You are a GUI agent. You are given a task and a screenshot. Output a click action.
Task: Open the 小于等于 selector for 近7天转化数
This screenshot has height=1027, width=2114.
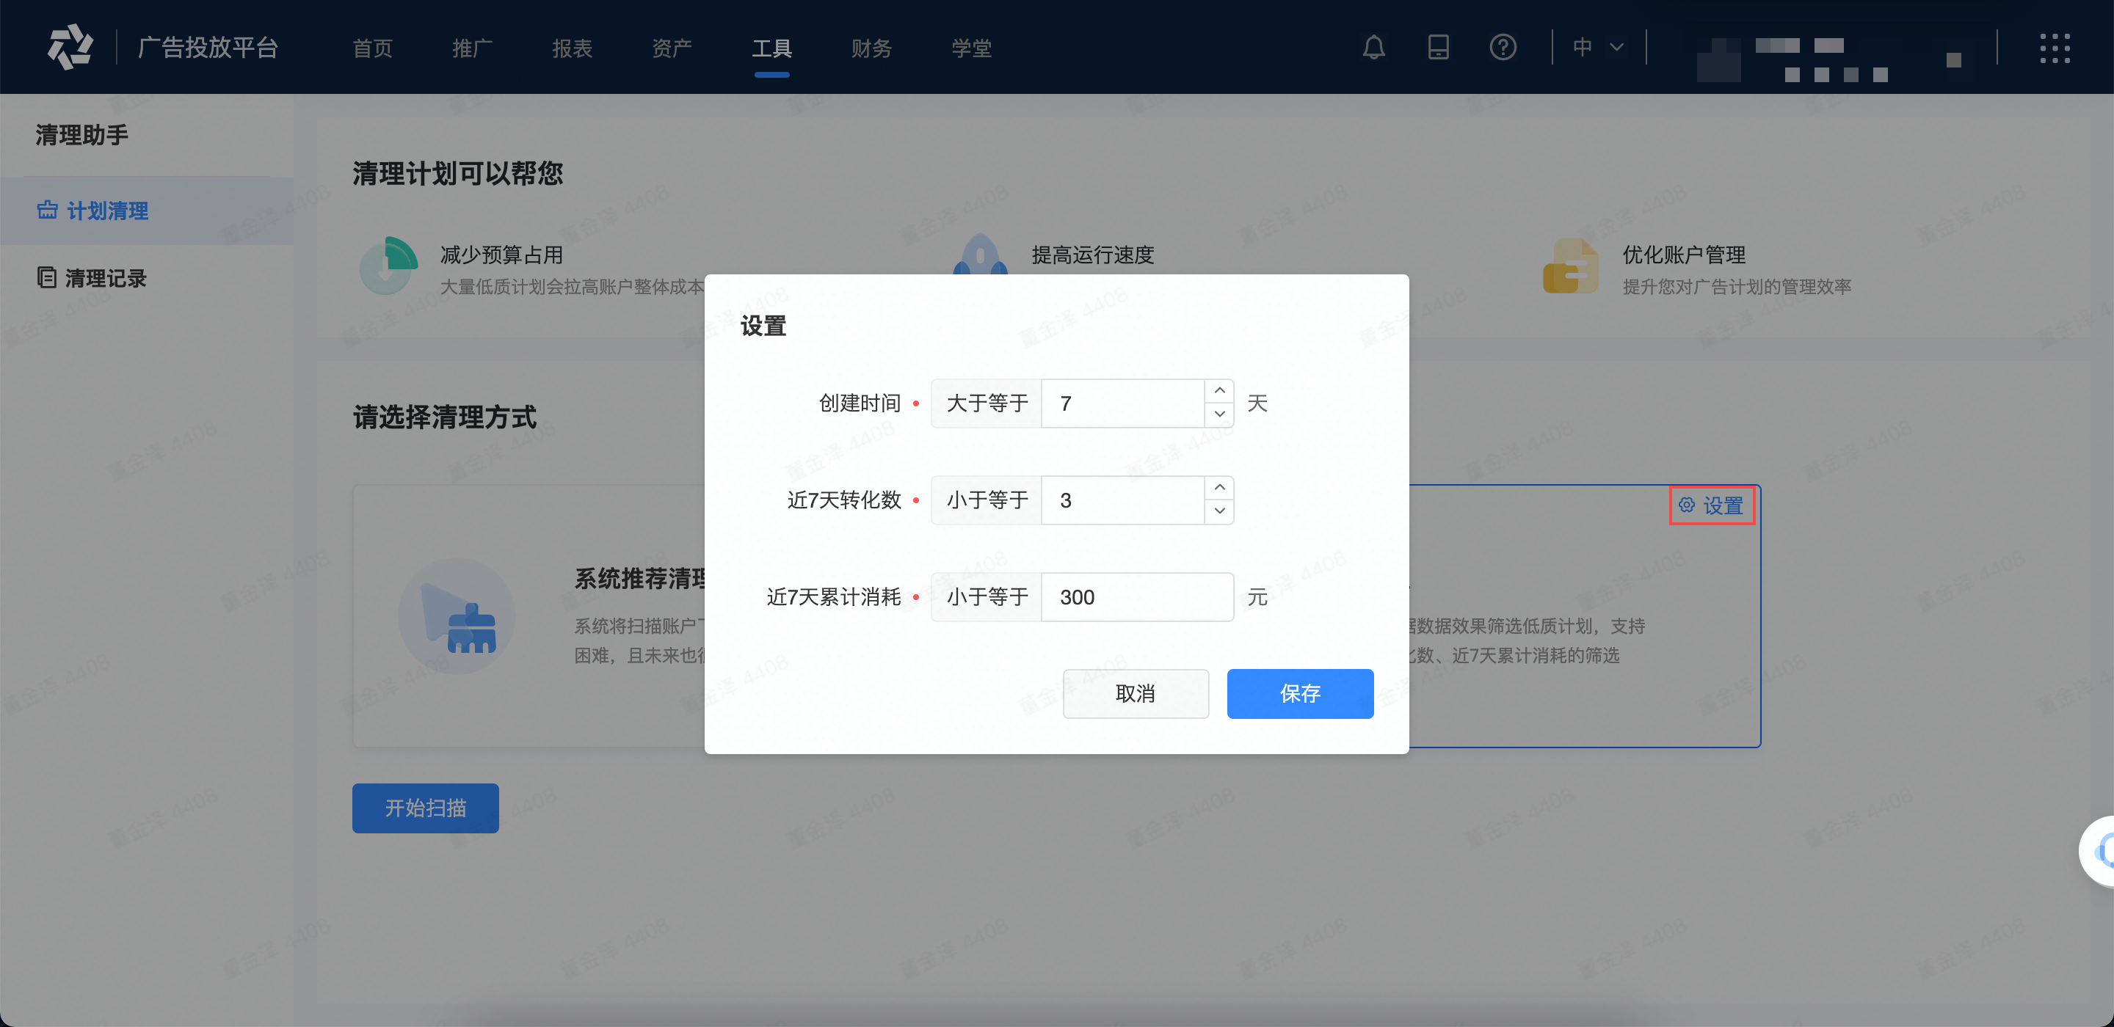[x=986, y=500]
